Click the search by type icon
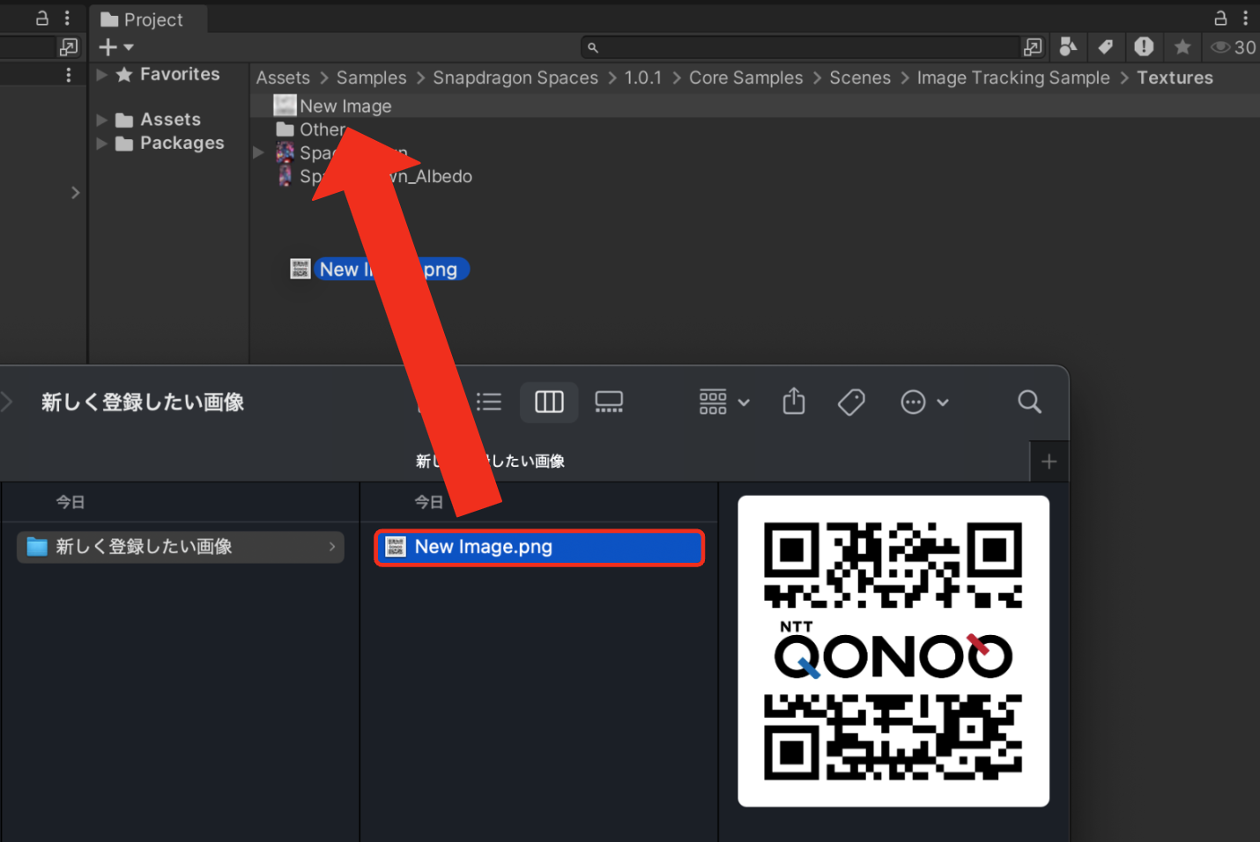This screenshot has height=842, width=1260. point(1068,47)
